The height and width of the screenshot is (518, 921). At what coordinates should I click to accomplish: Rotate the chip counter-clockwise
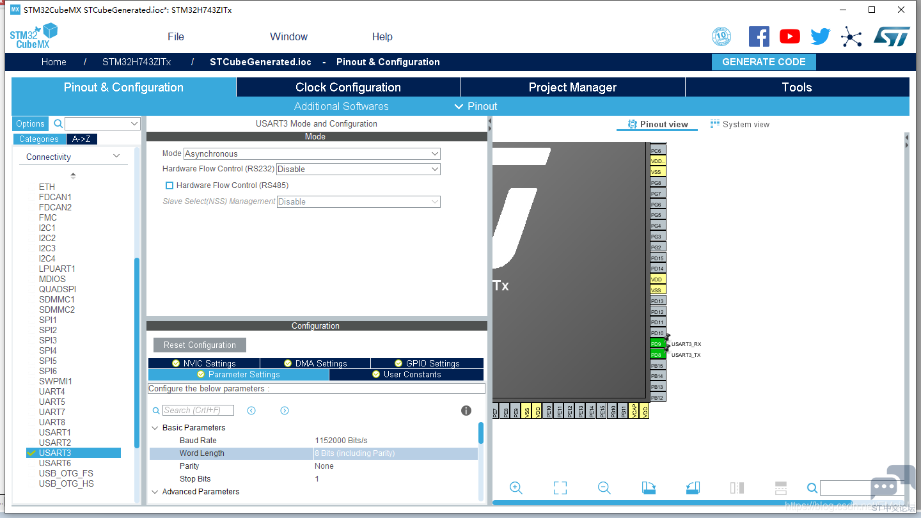[693, 488]
